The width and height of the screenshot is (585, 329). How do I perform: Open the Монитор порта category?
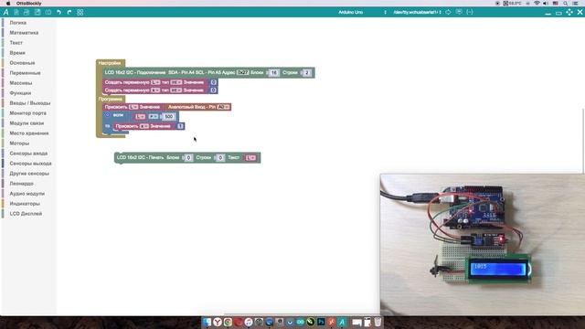coord(28,113)
